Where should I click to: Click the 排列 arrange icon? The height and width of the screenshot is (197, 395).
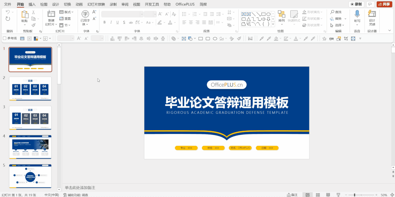pyautogui.click(x=282, y=14)
